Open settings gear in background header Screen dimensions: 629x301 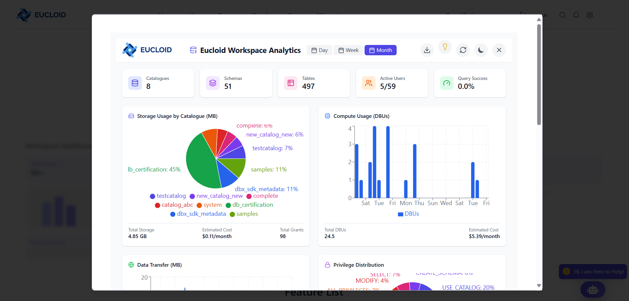pyautogui.click(x=590, y=15)
